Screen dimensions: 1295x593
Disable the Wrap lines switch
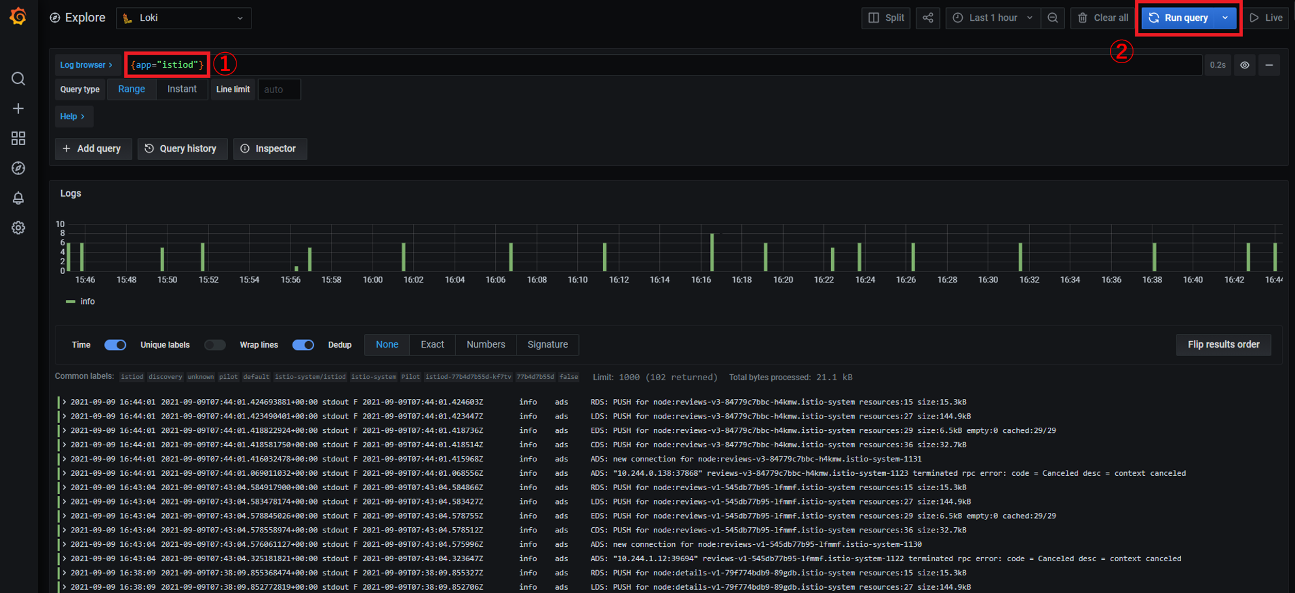(303, 345)
